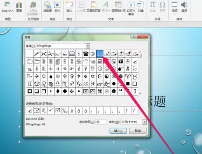Close the 符号 dialog
Image resolution: width=202 pixels, height=154 pixels.
click(143, 36)
